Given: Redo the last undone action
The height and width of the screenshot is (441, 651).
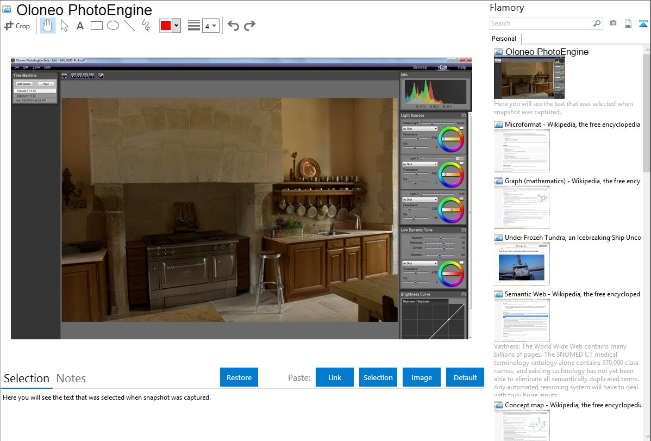Looking at the screenshot, I should [x=249, y=26].
